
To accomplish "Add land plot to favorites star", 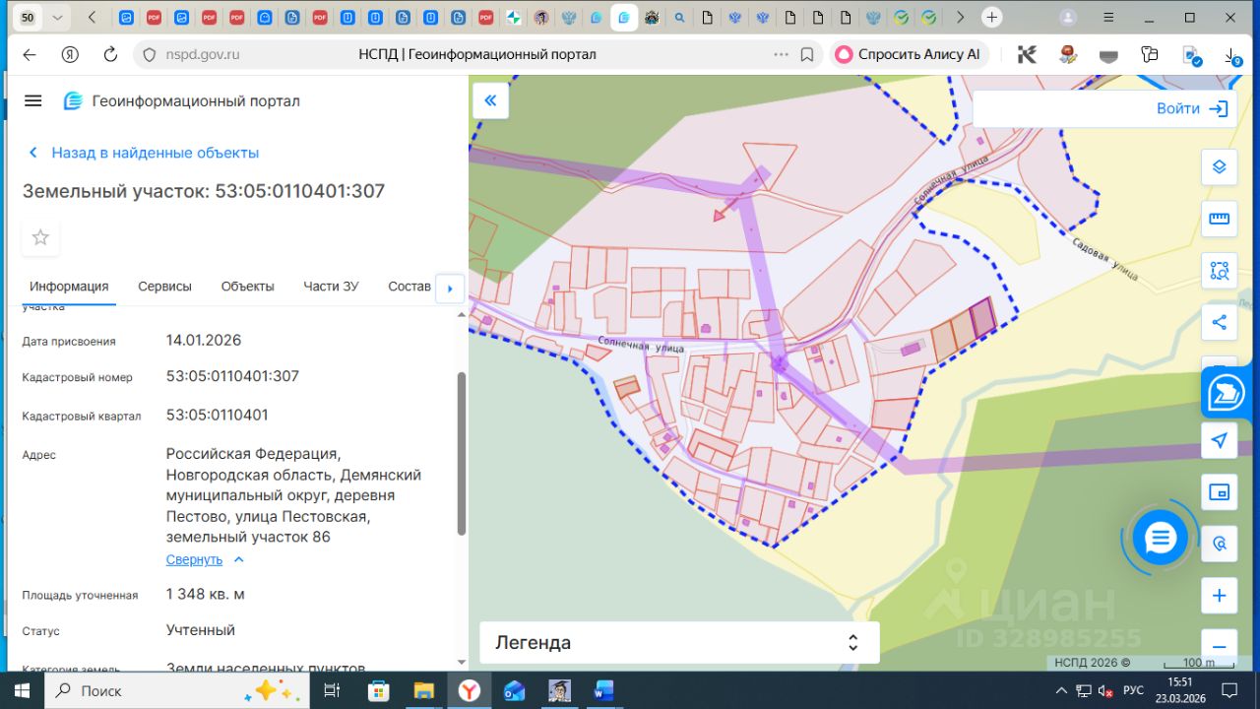I will point(40,237).
